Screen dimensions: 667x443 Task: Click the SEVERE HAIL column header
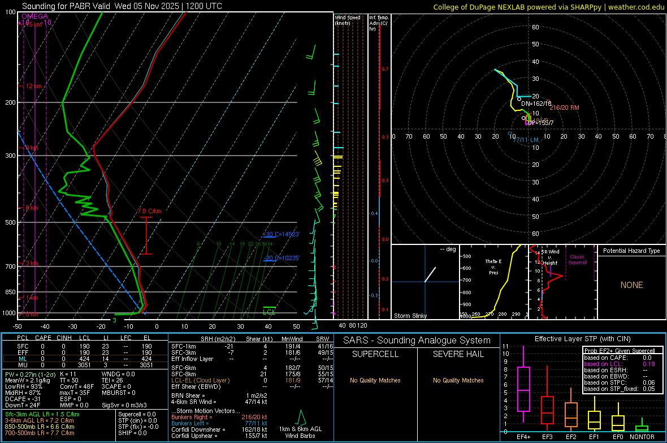pyautogui.click(x=458, y=354)
